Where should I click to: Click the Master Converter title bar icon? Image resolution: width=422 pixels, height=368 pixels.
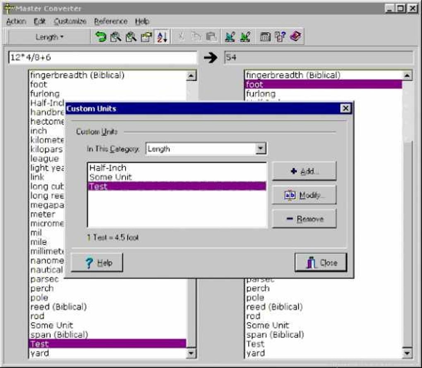coord(9,9)
